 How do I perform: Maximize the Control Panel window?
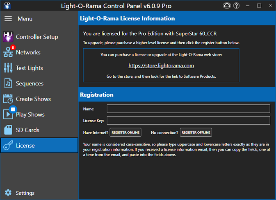pyautogui.click(x=259, y=6)
